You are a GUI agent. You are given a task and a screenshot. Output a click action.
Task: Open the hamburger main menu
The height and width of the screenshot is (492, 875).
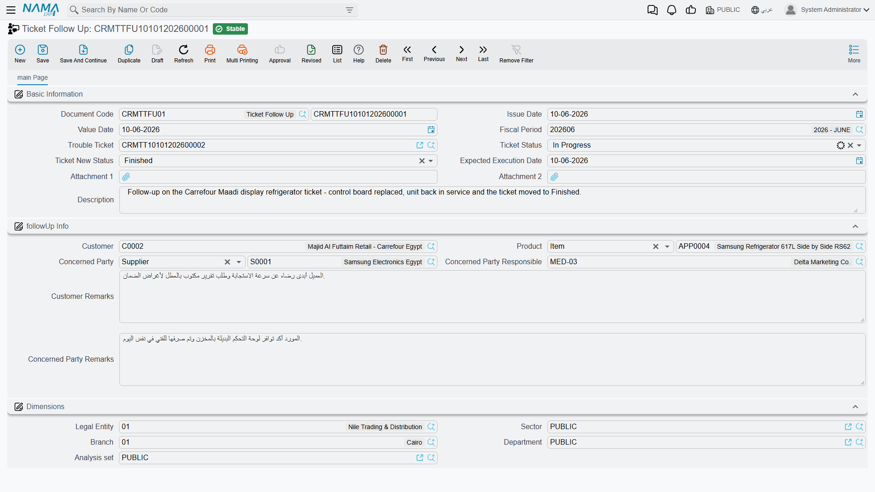click(11, 10)
